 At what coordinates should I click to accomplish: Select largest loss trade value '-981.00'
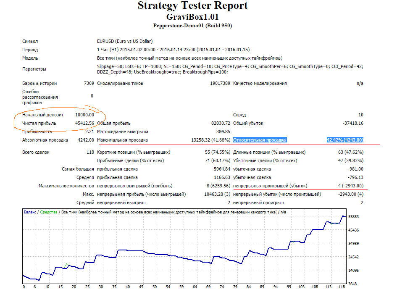(355, 169)
